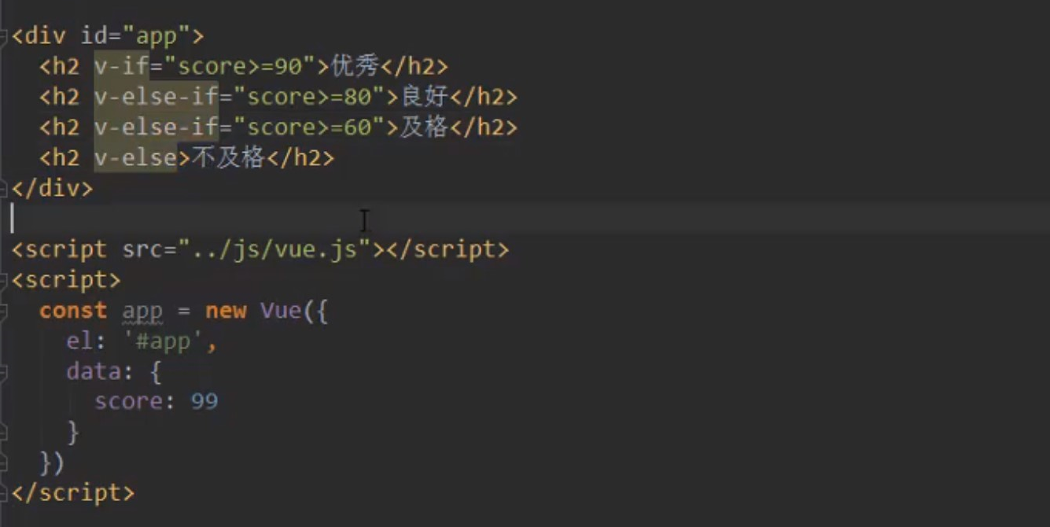The image size is (1050, 527).
Task: Click the score key inside data
Action: tap(128, 402)
